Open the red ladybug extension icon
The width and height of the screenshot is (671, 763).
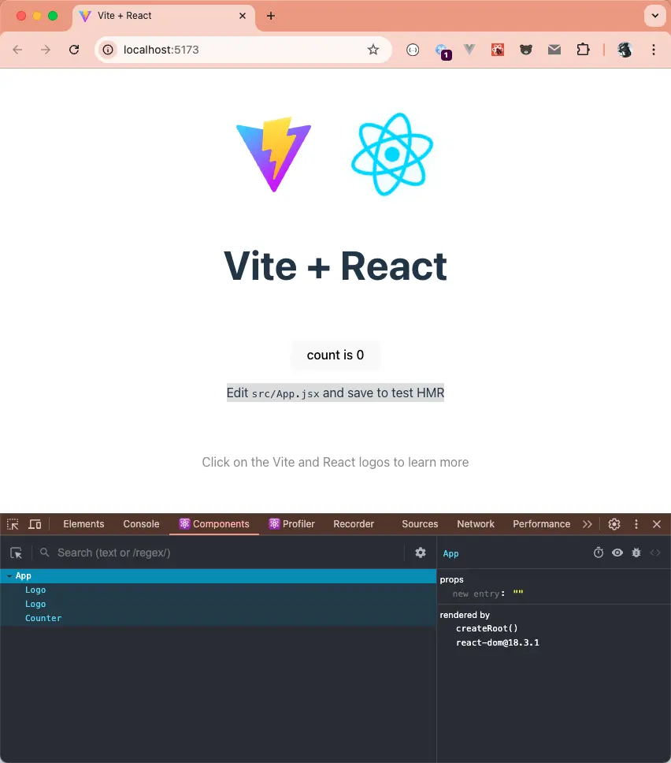click(498, 50)
